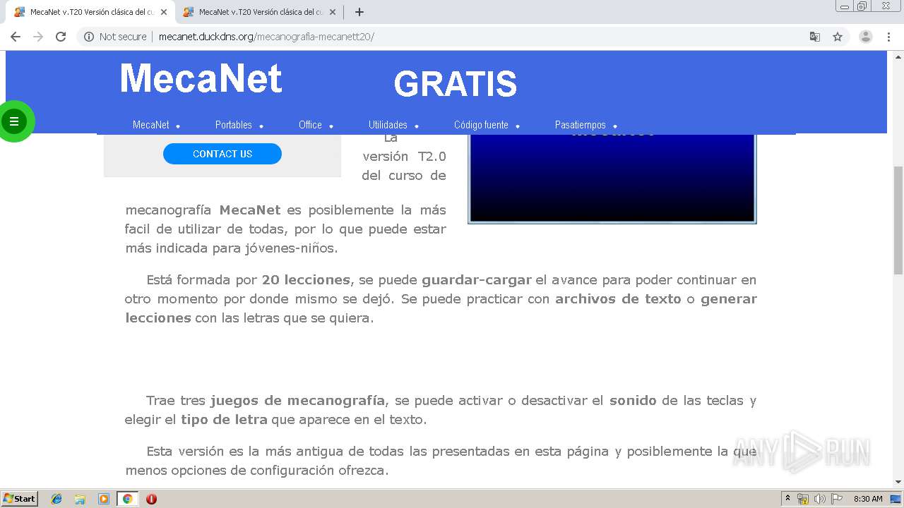Image resolution: width=904 pixels, height=508 pixels.
Task: Click the address bar URL
Action: point(266,37)
